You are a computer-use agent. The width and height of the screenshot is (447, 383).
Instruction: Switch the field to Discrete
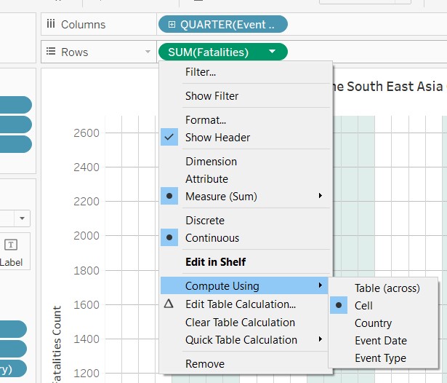[x=204, y=221]
